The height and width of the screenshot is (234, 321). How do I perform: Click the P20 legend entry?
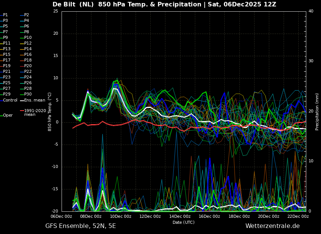click(28, 66)
